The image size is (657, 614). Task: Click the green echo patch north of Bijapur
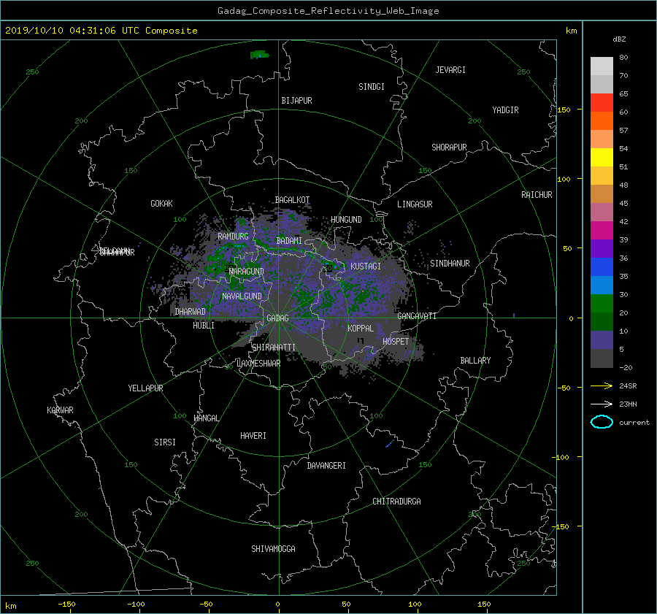(259, 55)
